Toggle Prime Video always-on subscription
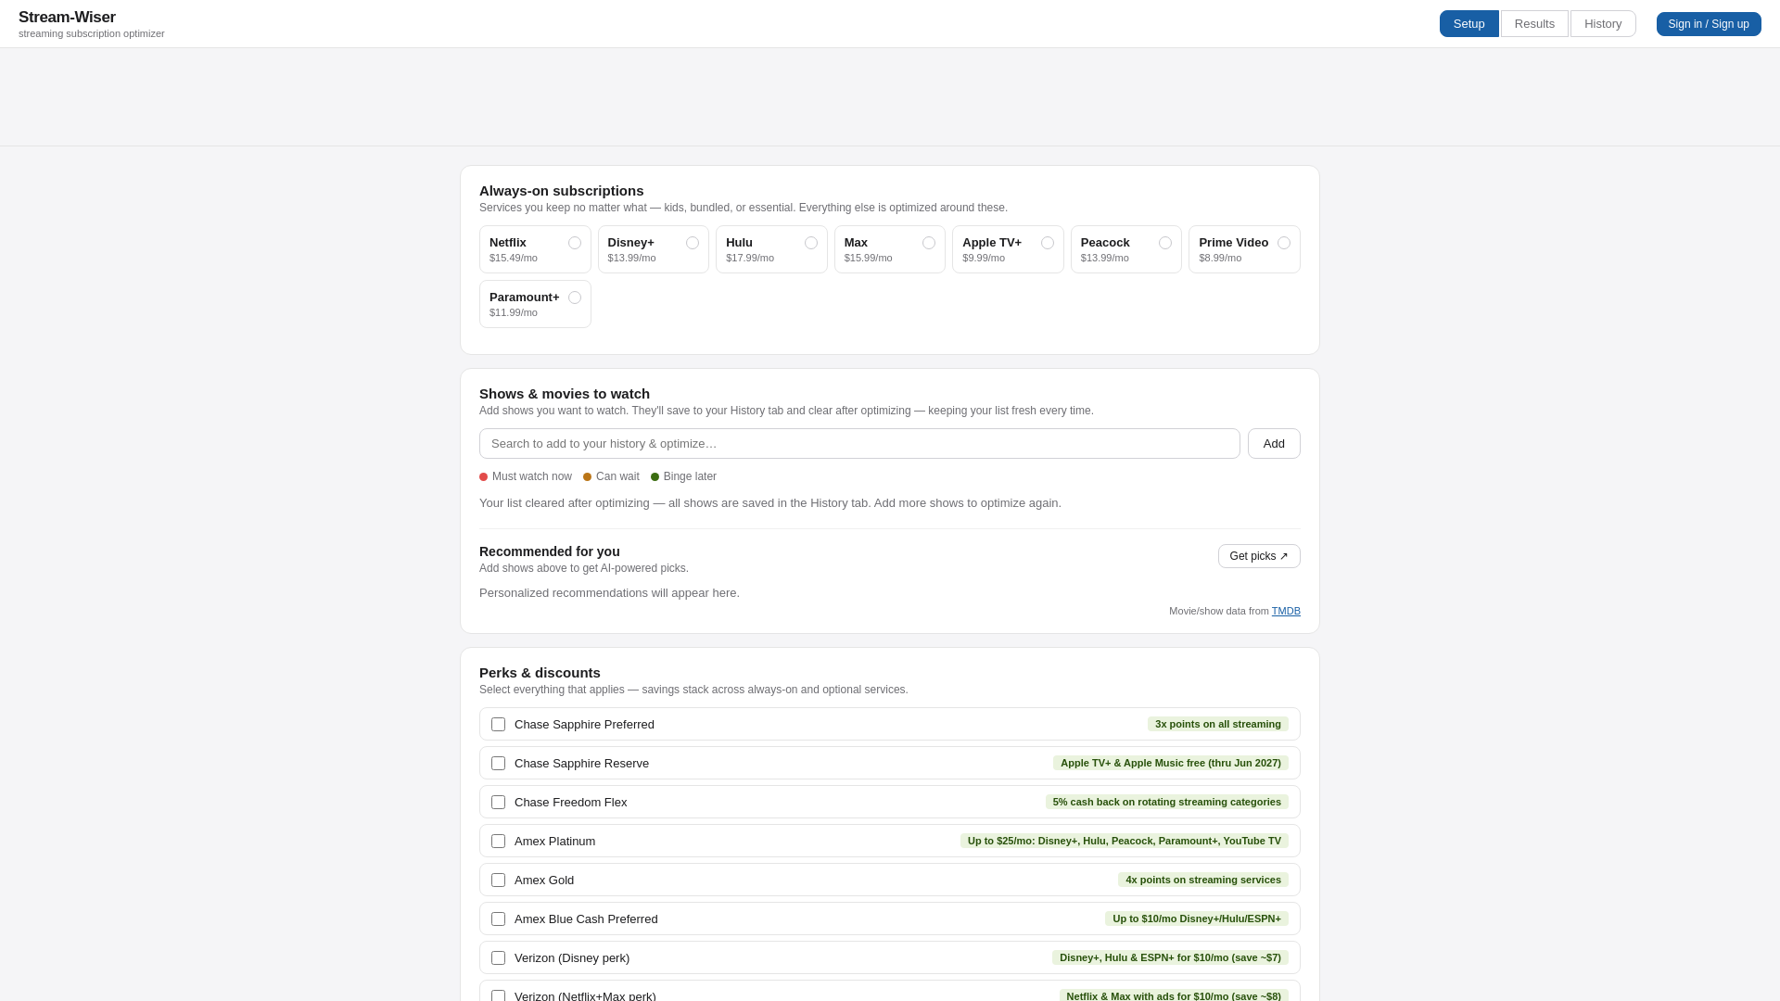The height and width of the screenshot is (1001, 1780). [1244, 249]
